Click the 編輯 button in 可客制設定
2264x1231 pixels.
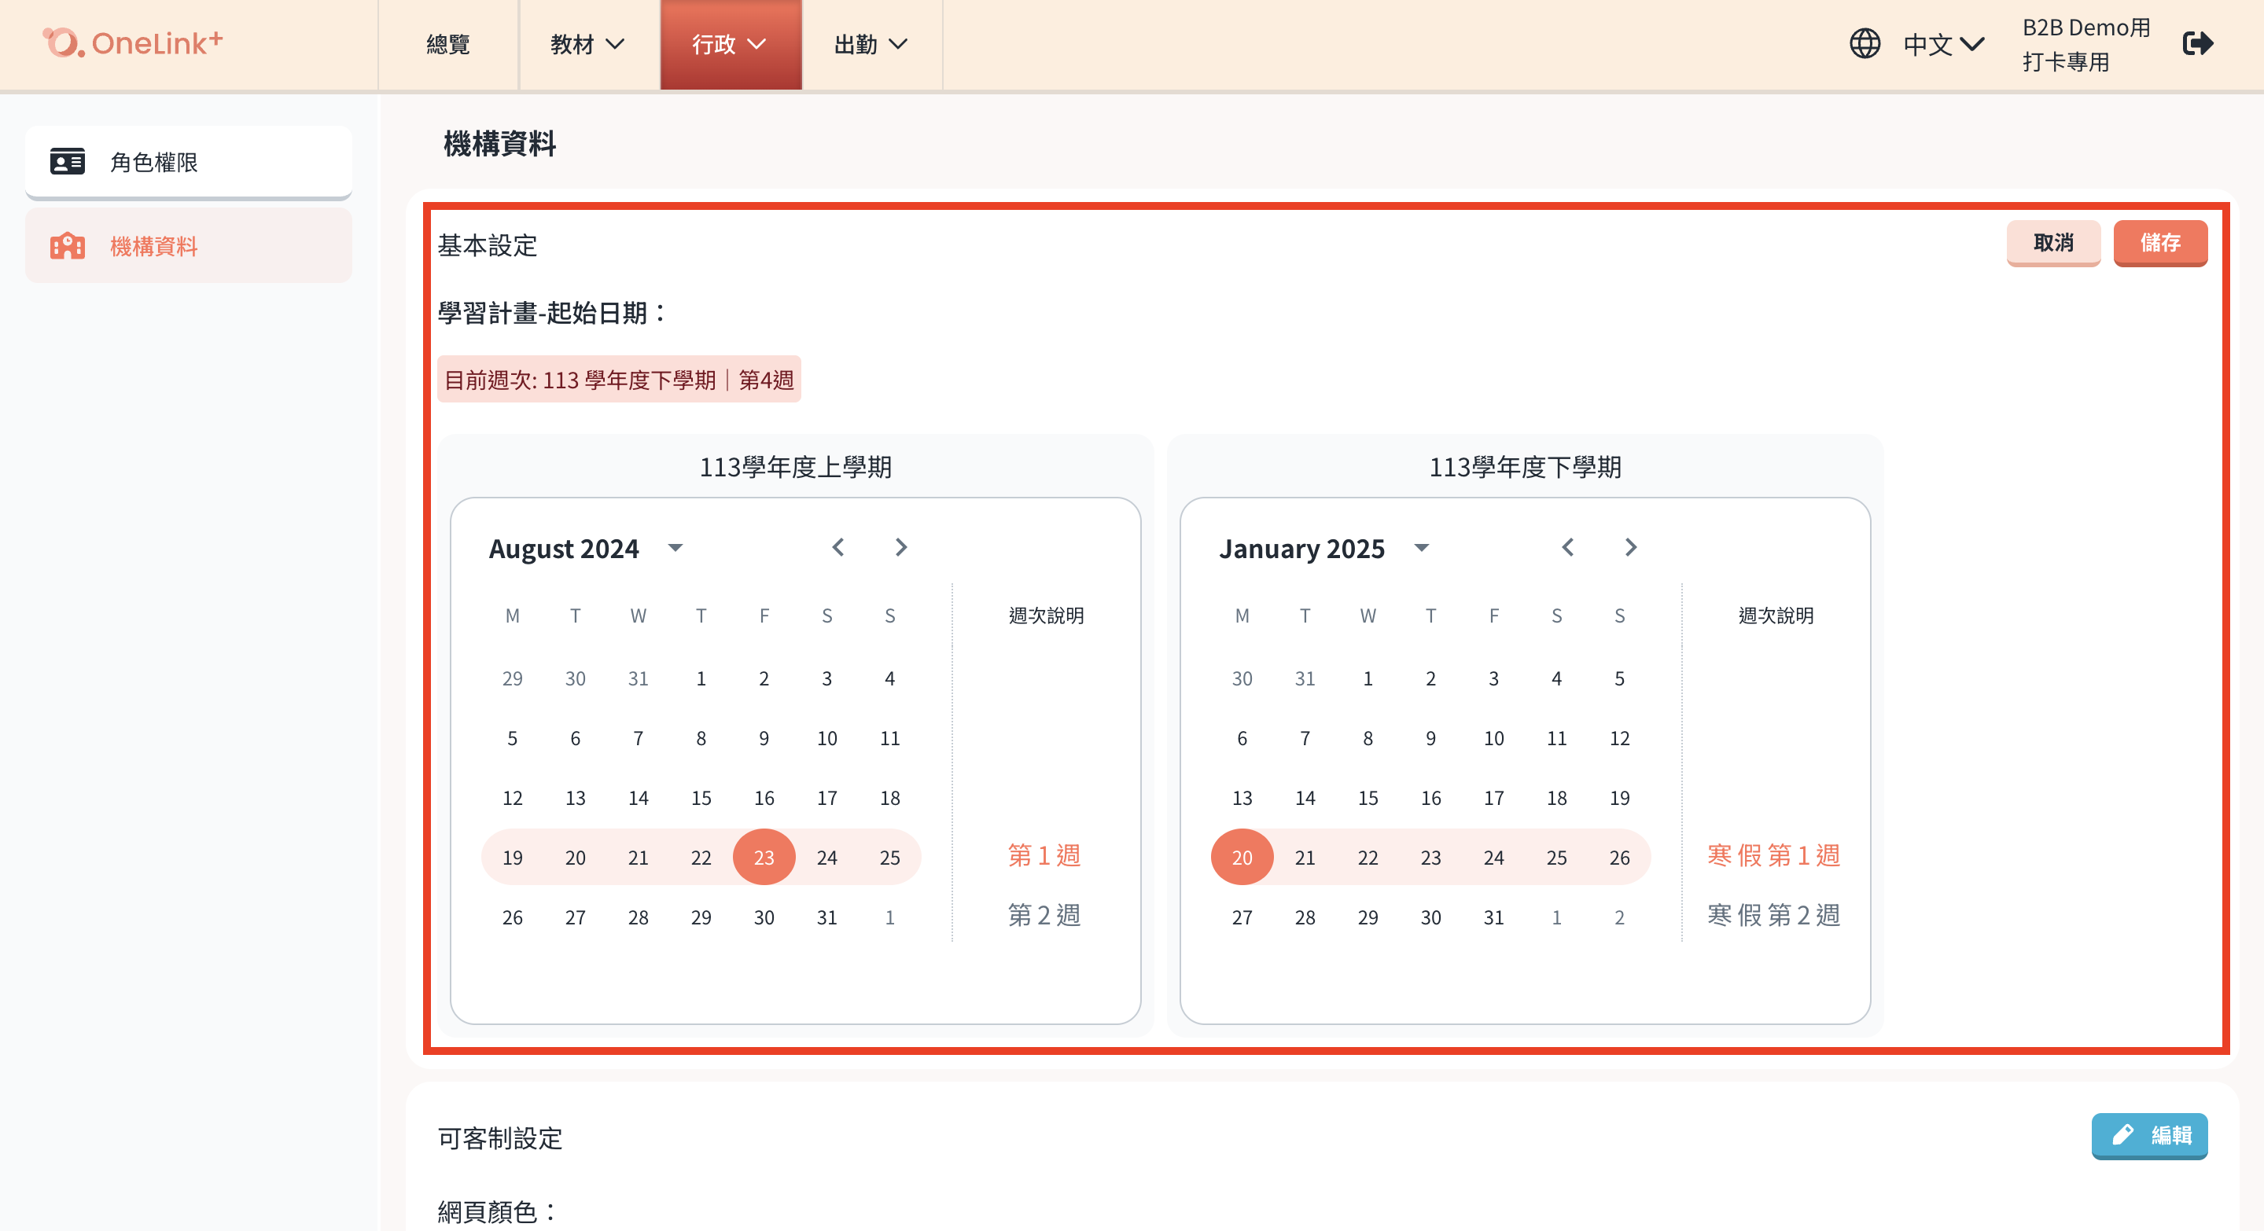[x=2149, y=1135]
